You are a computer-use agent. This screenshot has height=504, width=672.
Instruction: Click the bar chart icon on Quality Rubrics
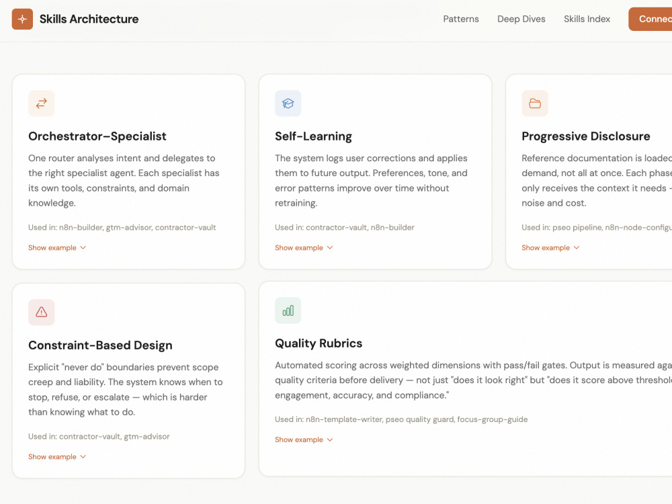click(288, 310)
